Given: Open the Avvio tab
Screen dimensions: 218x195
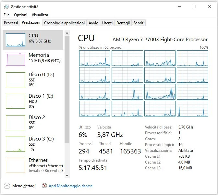Looking at the screenshot, I should [93, 23].
